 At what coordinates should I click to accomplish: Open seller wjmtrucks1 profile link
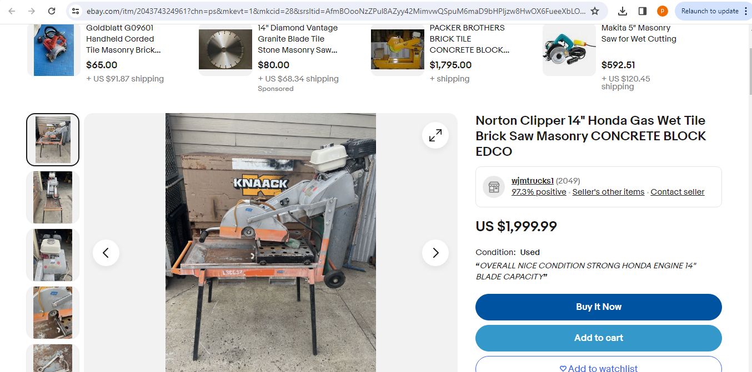click(533, 181)
